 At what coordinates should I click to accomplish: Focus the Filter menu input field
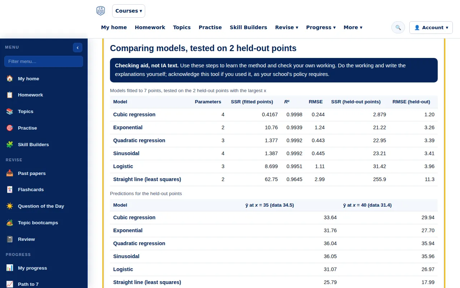click(x=44, y=61)
